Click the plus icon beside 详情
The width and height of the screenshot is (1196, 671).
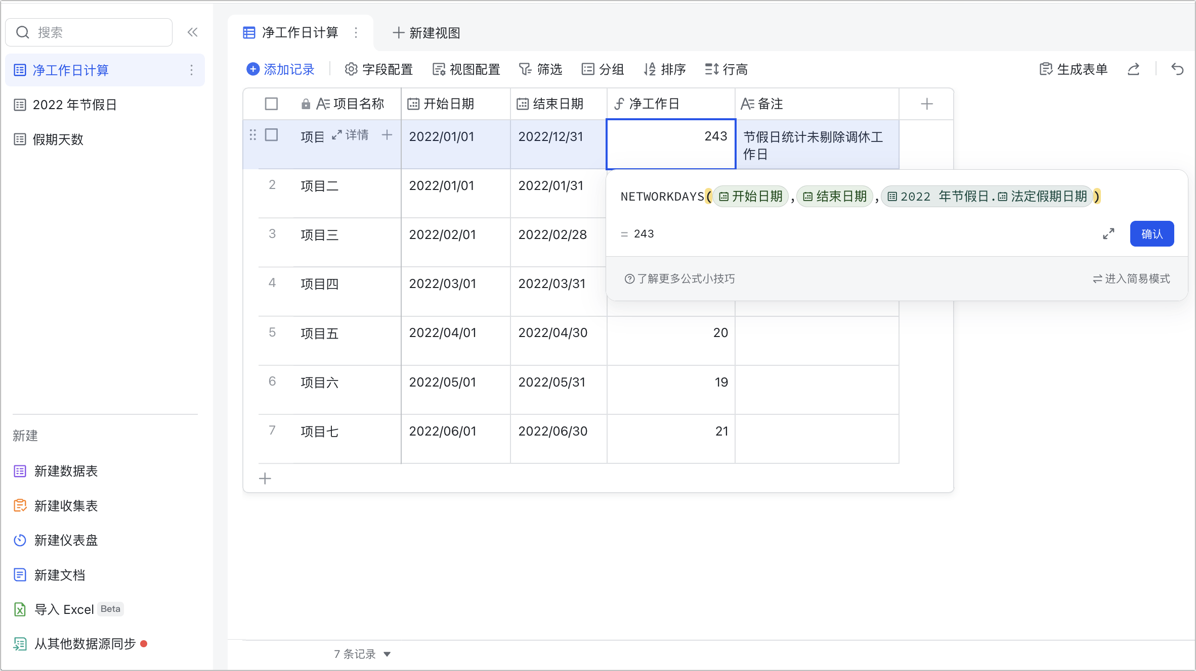click(x=387, y=135)
